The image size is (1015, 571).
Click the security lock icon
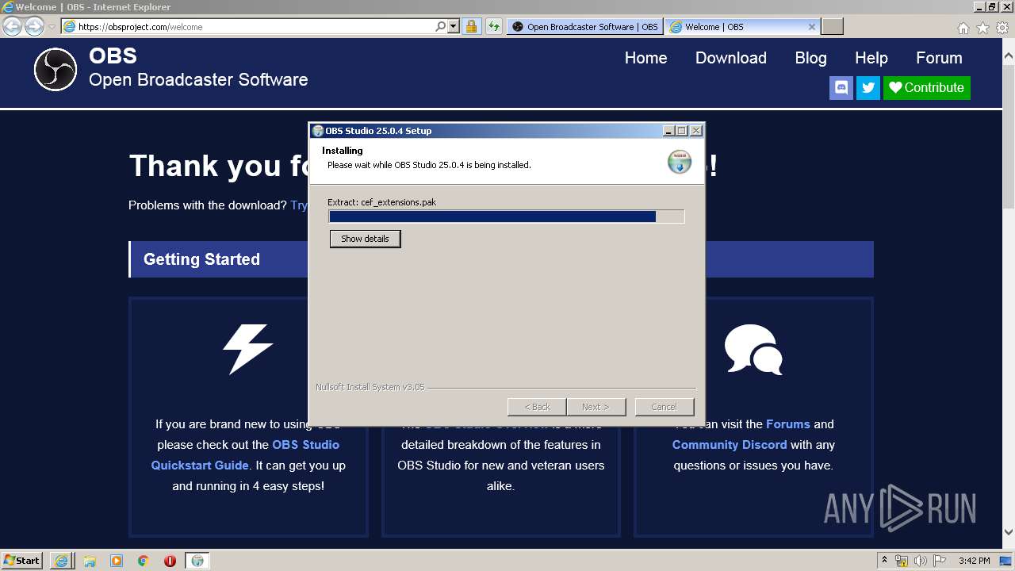point(471,26)
